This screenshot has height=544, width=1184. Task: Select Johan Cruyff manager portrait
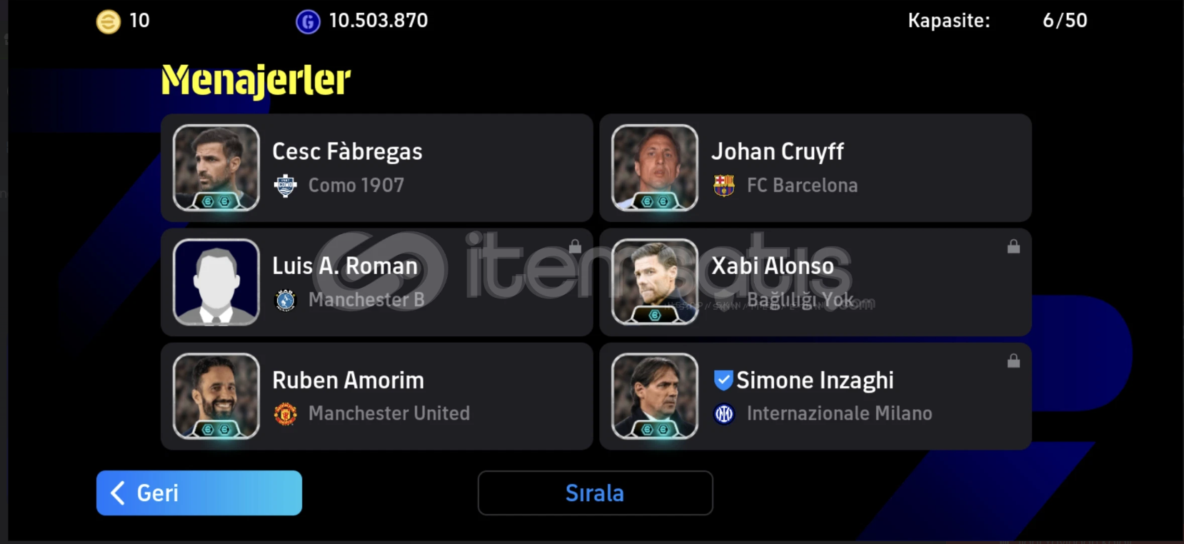655,168
